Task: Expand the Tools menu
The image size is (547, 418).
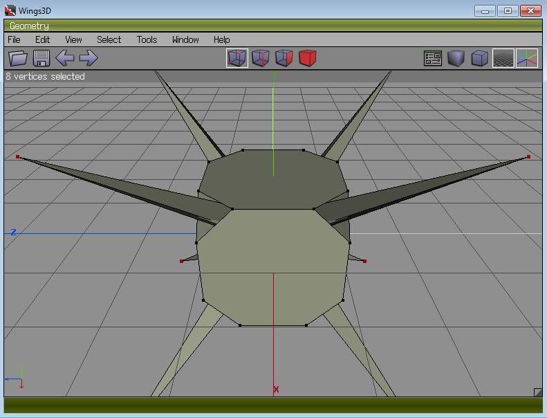Action: [x=147, y=39]
